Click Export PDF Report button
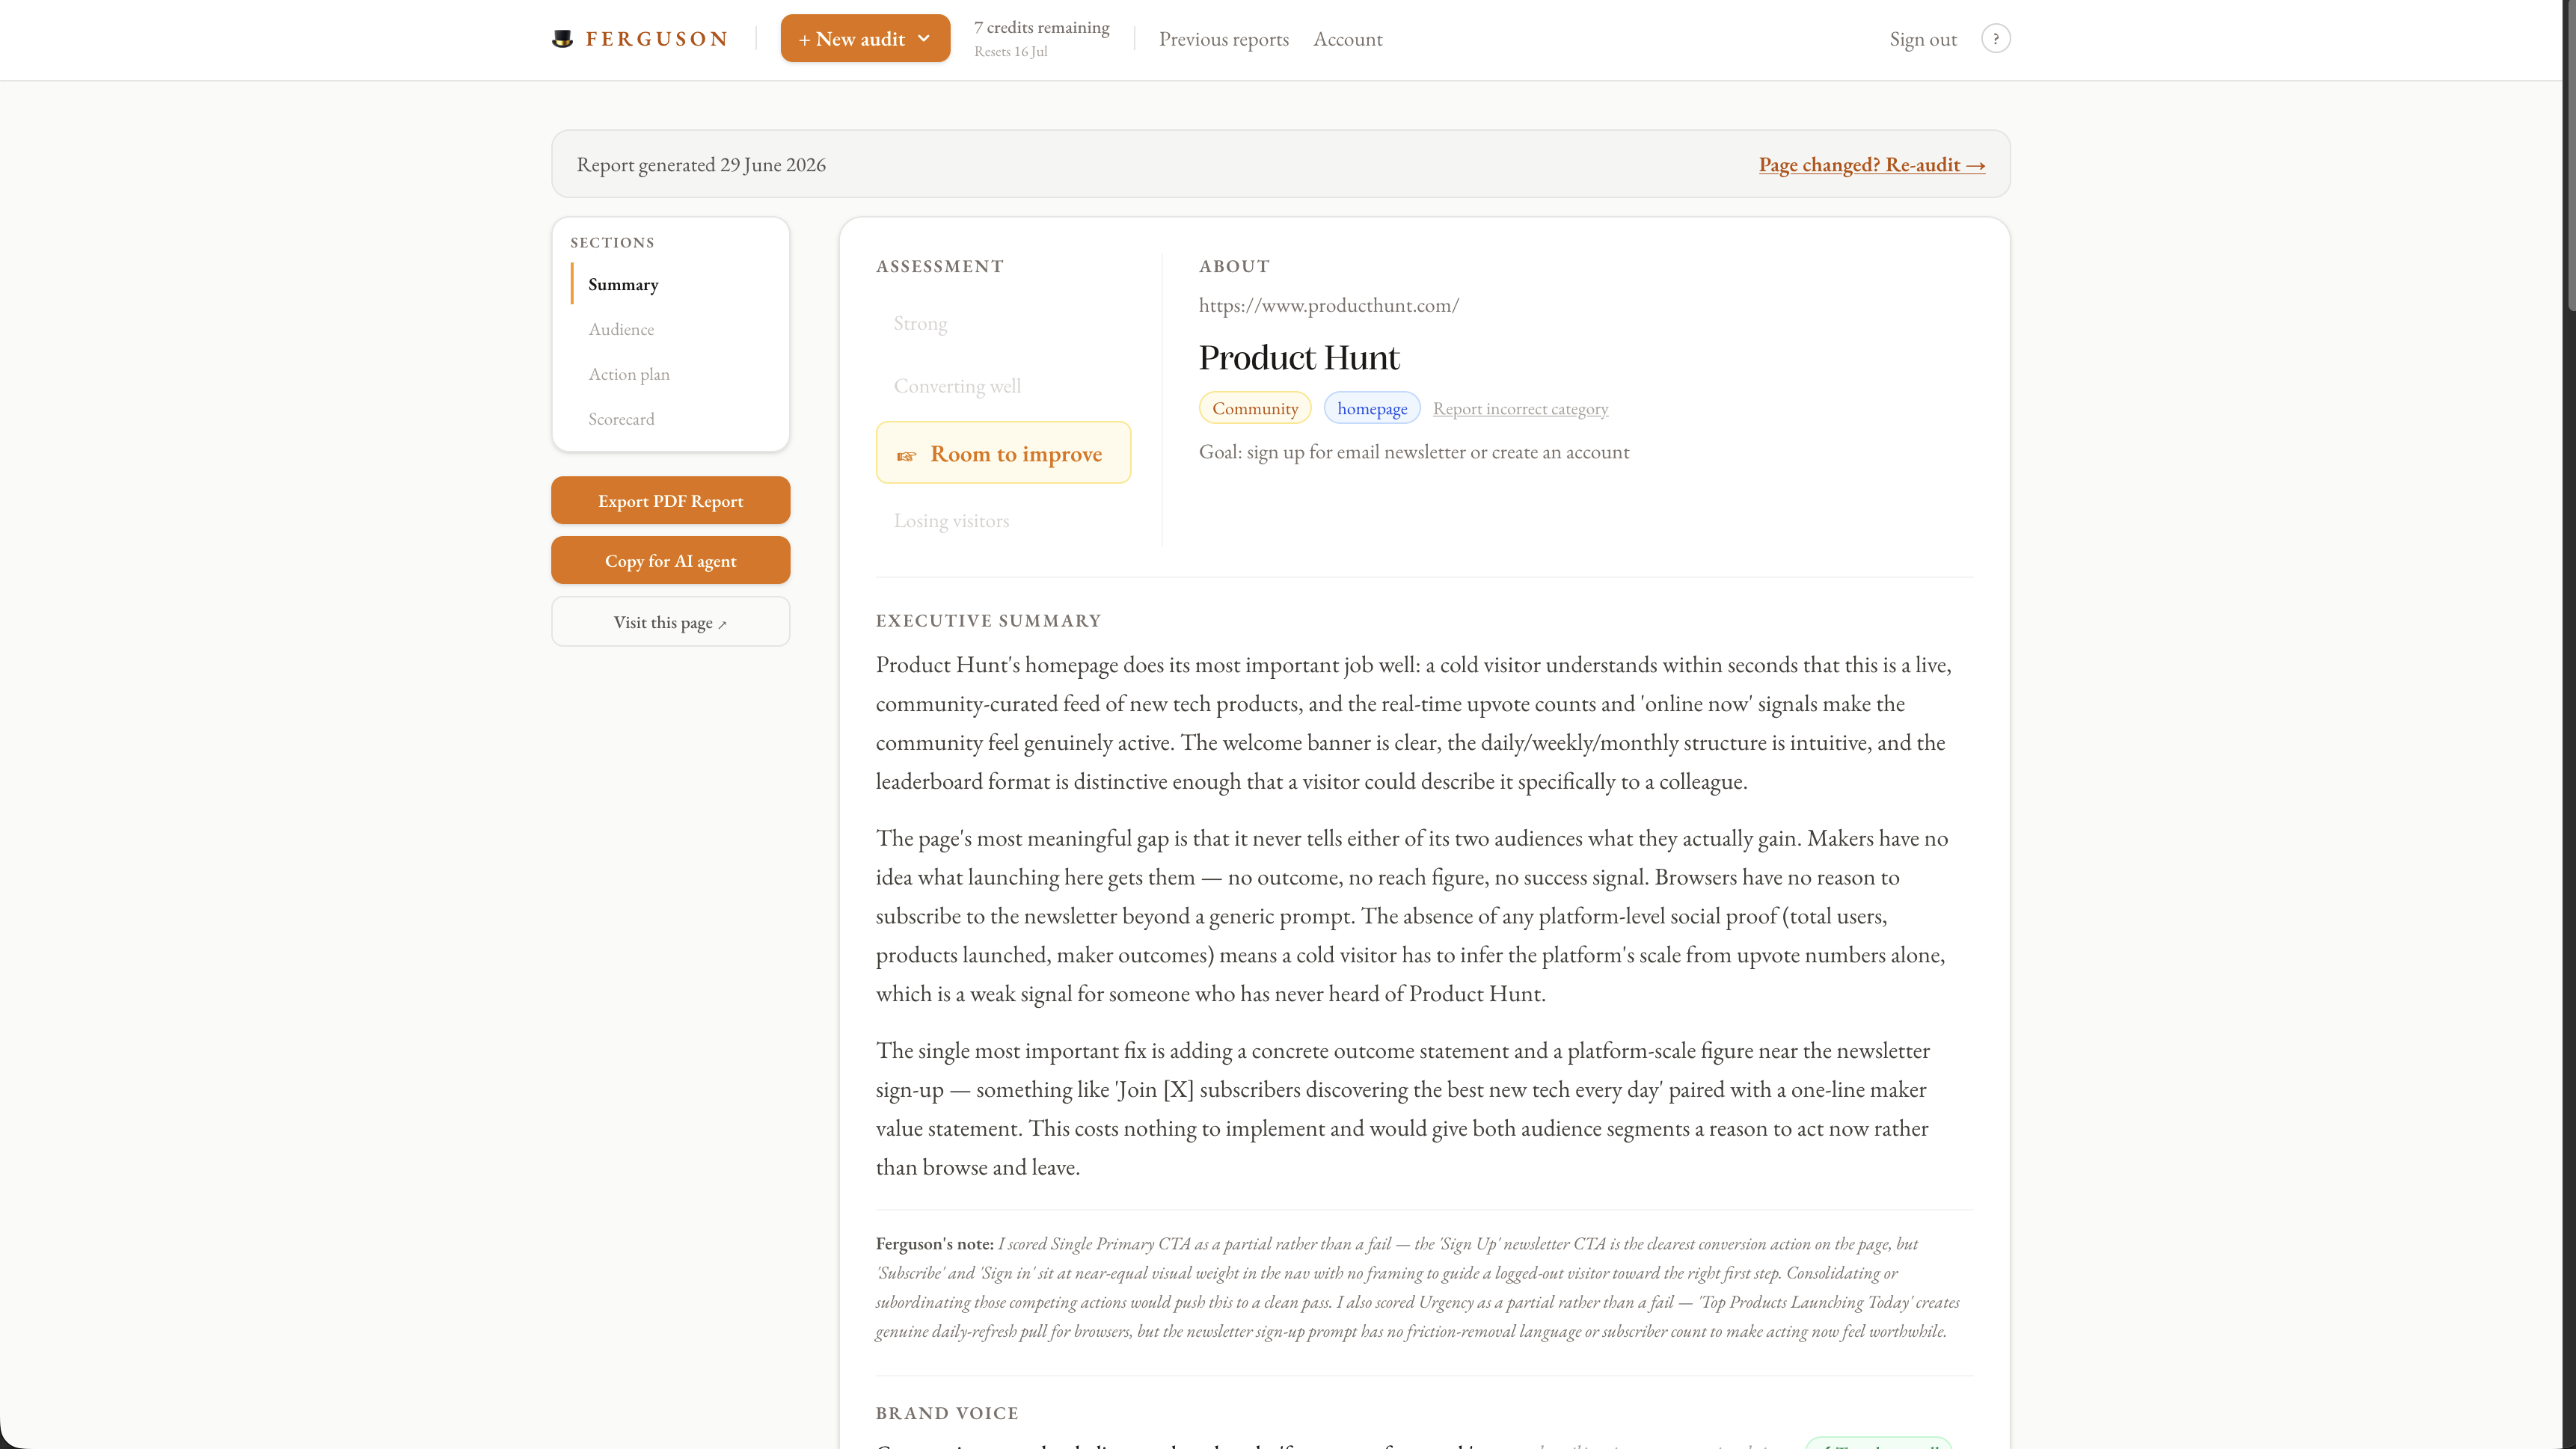Viewport: 2576px width, 1449px height. [670, 501]
